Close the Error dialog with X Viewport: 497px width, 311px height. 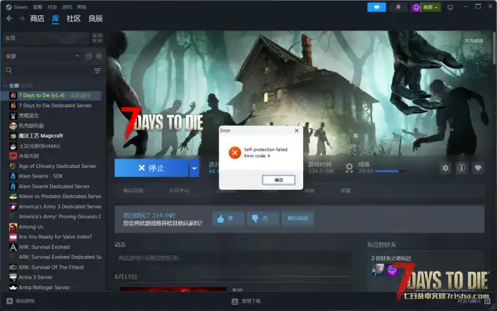point(296,130)
